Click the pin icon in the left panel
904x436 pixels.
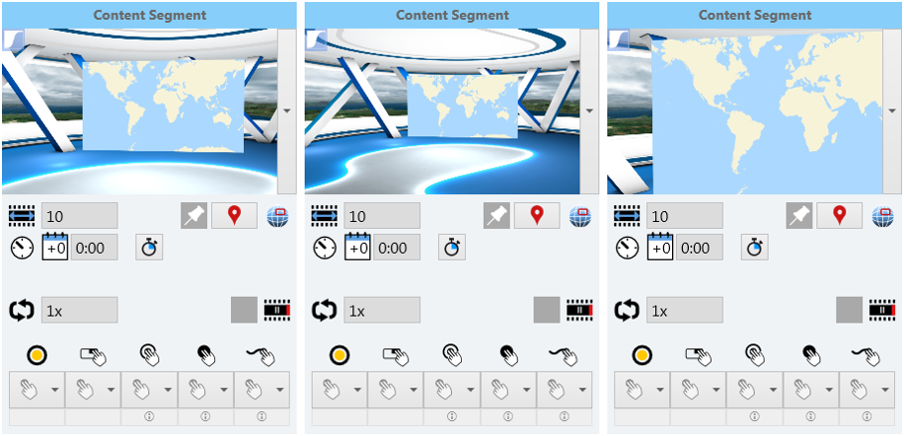tap(194, 216)
